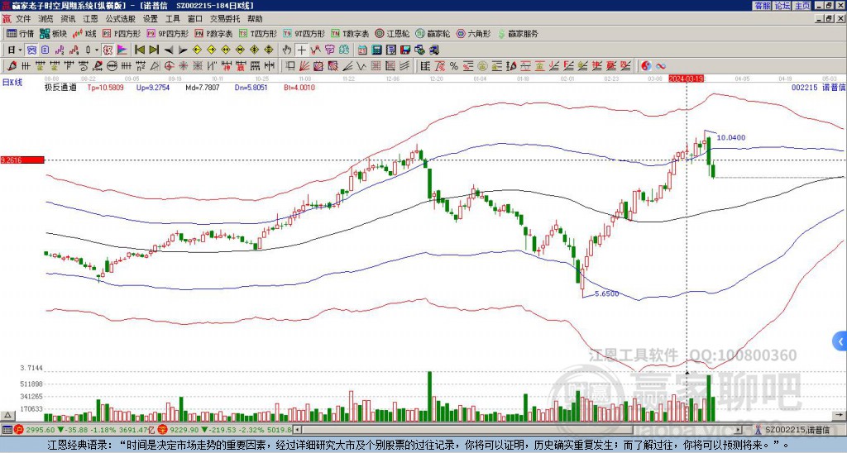The image size is (847, 453).
Task: Toggle the crosshair cursor tool
Action: (301, 50)
